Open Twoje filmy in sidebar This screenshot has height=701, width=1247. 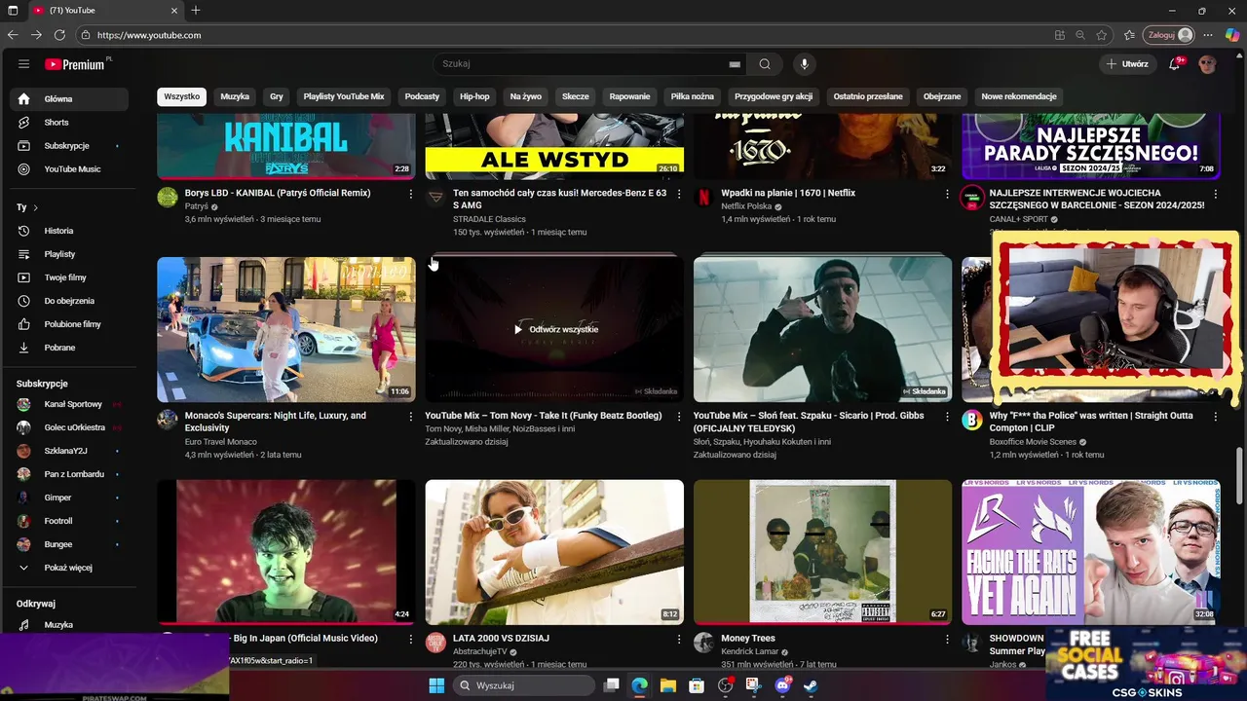click(x=69, y=277)
